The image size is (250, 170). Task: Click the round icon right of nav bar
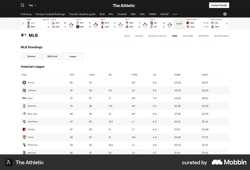[225, 14]
